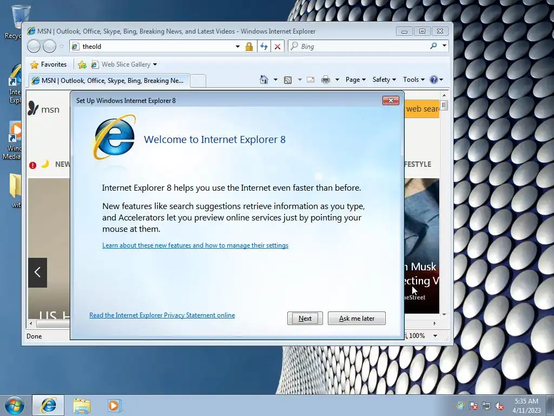Image resolution: width=554 pixels, height=416 pixels.
Task: Open the search provider dropdown
Action: pos(445,46)
